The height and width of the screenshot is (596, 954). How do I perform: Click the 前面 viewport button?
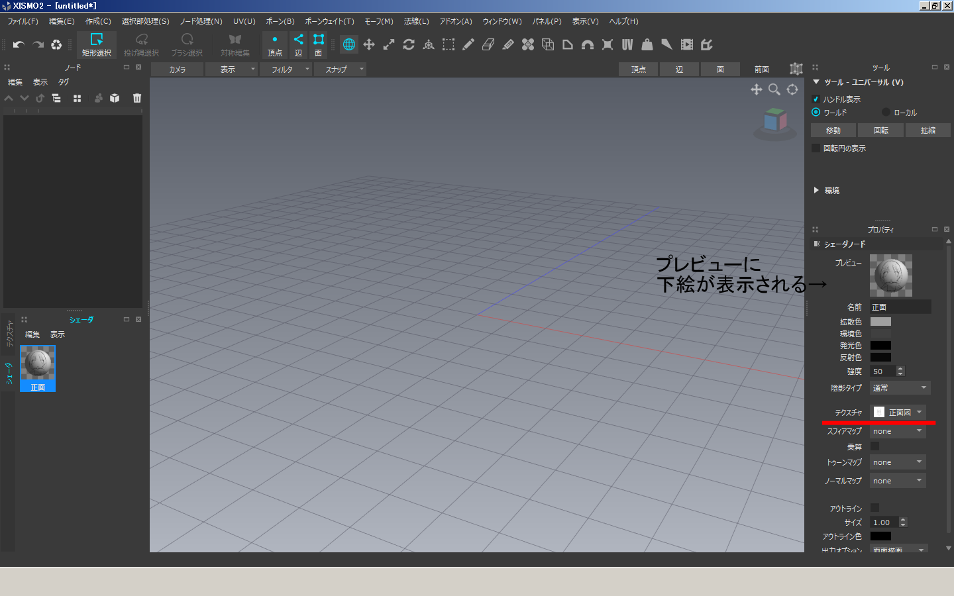click(x=762, y=69)
